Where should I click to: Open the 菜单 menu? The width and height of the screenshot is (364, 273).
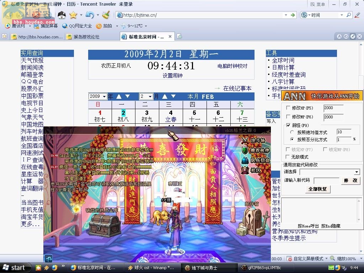(317, 4)
